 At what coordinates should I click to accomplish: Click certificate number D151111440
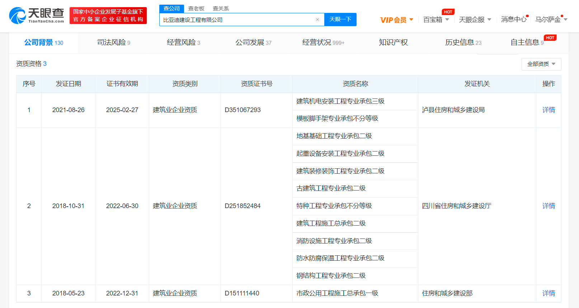[x=242, y=293]
